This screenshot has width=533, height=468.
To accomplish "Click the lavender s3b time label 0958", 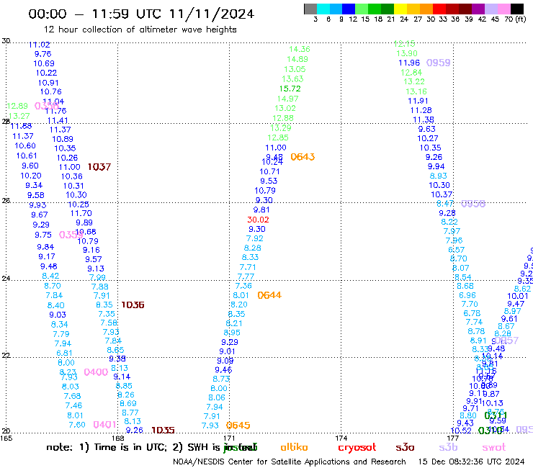I will click(473, 204).
